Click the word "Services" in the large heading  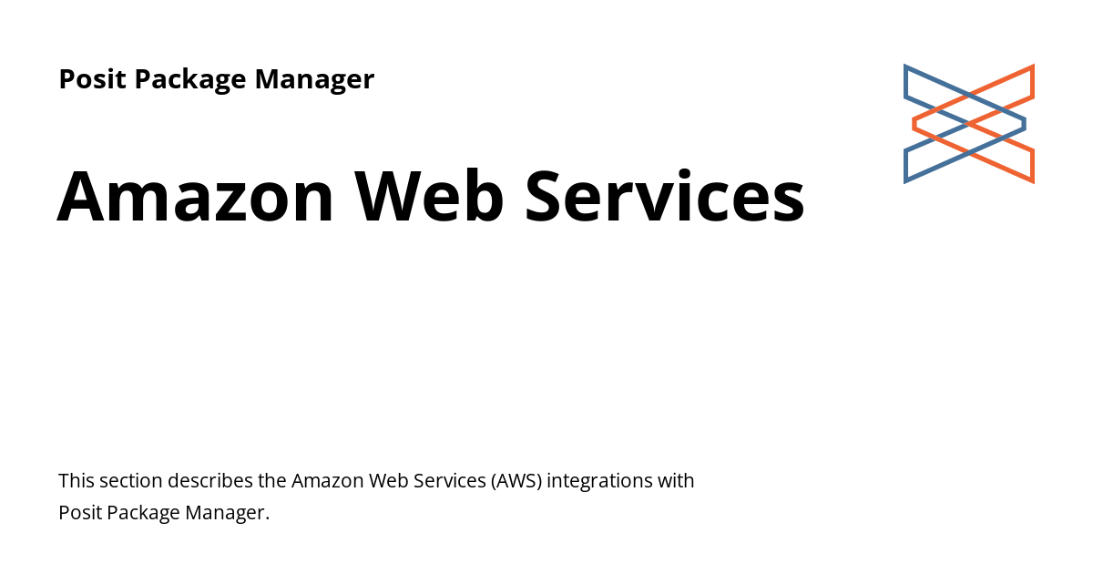pyautogui.click(x=665, y=197)
